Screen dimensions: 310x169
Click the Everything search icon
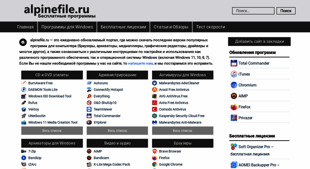tap(89, 96)
